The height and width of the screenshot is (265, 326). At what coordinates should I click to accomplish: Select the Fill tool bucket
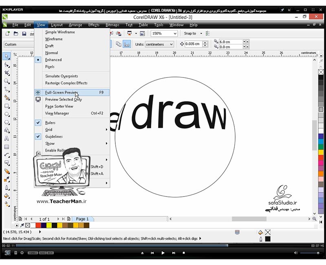click(7, 196)
